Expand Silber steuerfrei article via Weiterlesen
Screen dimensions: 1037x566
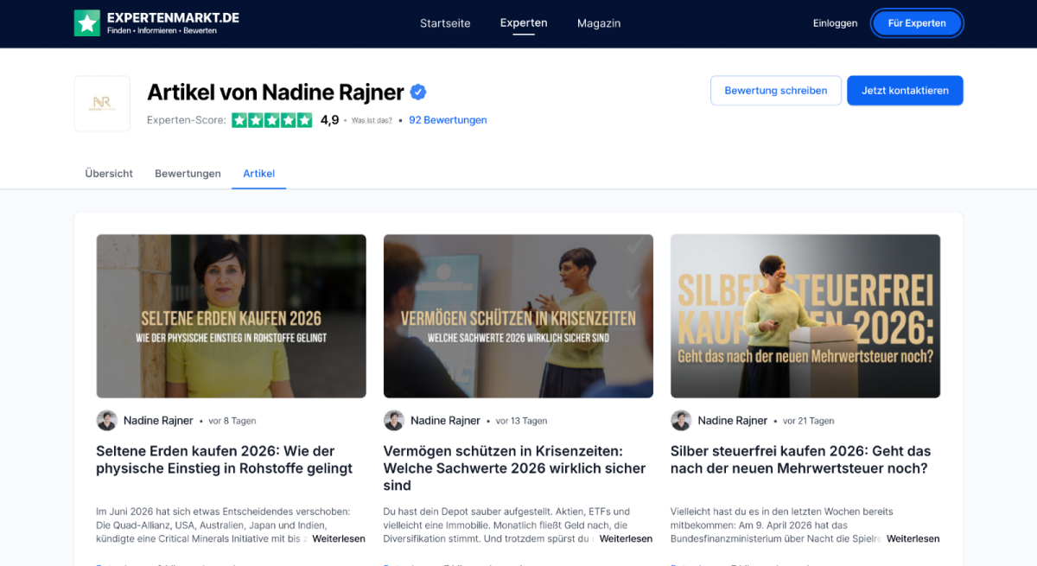pos(913,538)
